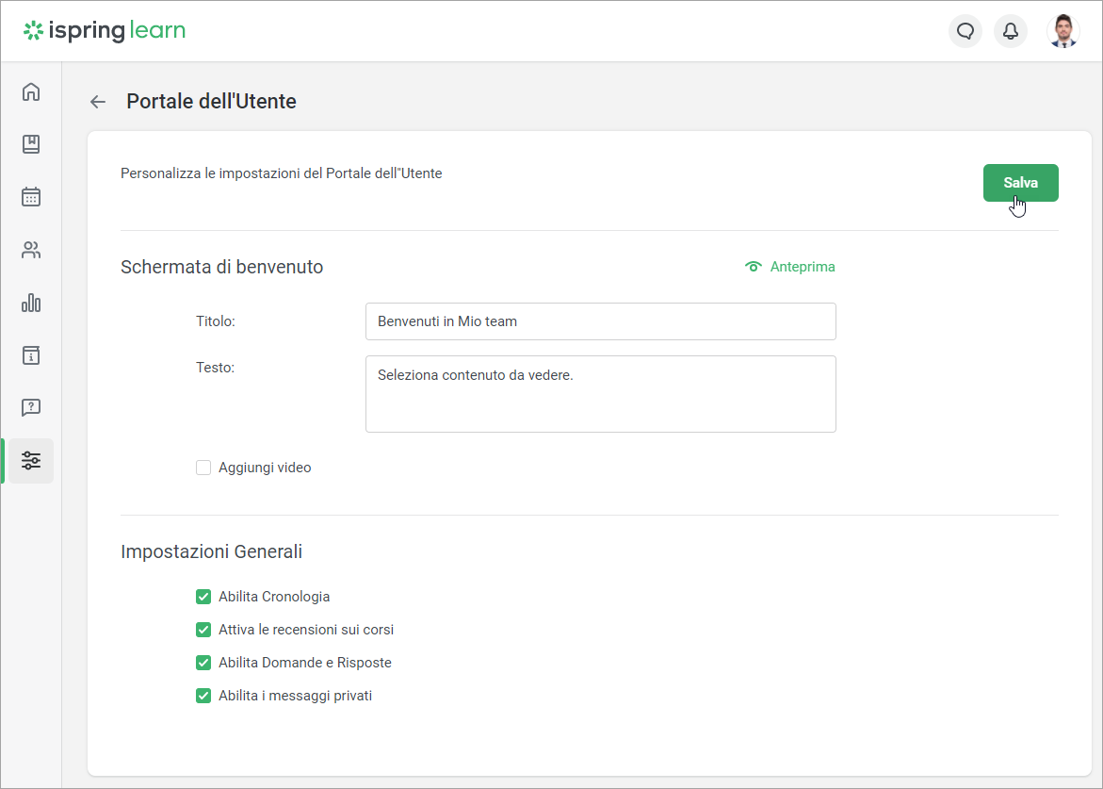The height and width of the screenshot is (789, 1103).
Task: Uncheck Abilita Domande e Risposte
Action: 203,663
